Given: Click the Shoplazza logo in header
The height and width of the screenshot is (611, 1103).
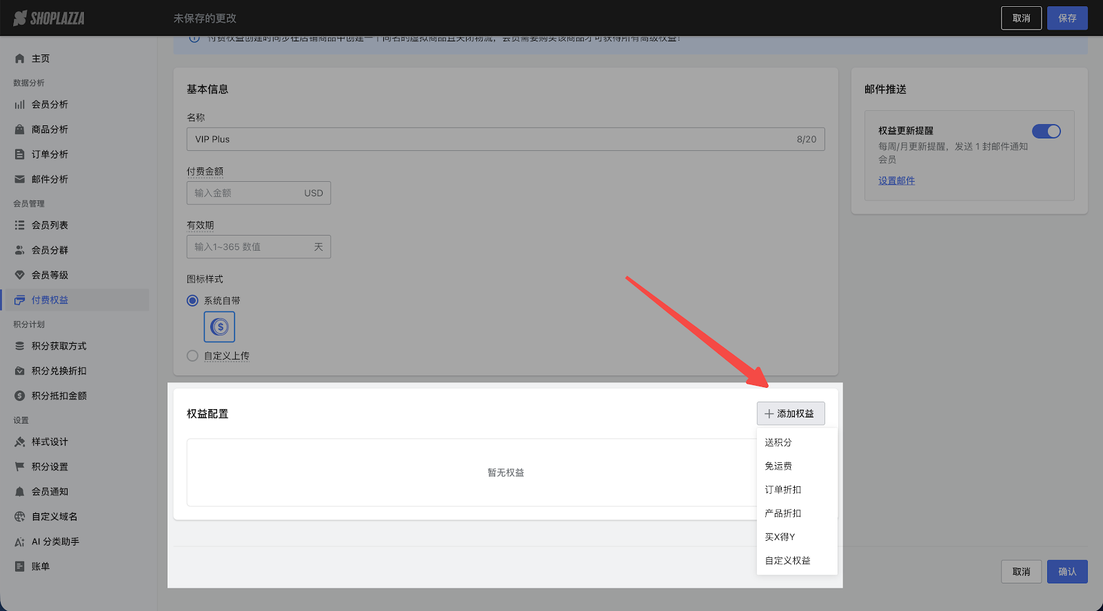Looking at the screenshot, I should [49, 19].
